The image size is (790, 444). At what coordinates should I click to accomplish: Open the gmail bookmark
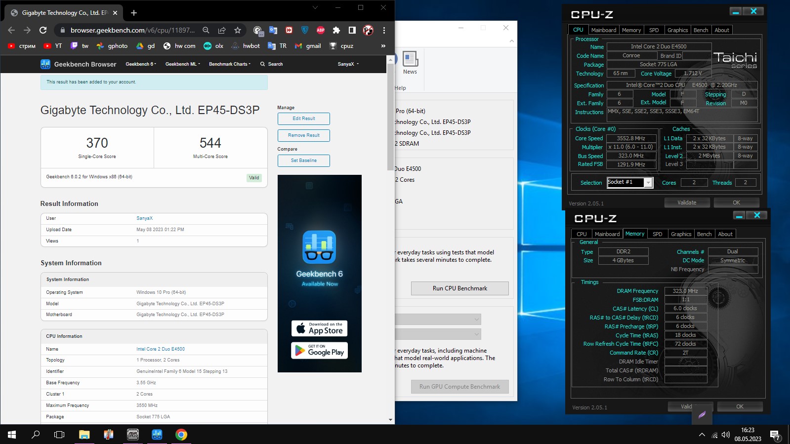click(x=308, y=46)
